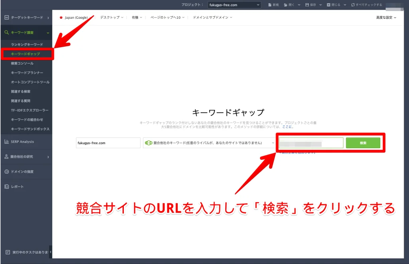
Task: Click the competitor URL input field
Action: click(311, 143)
